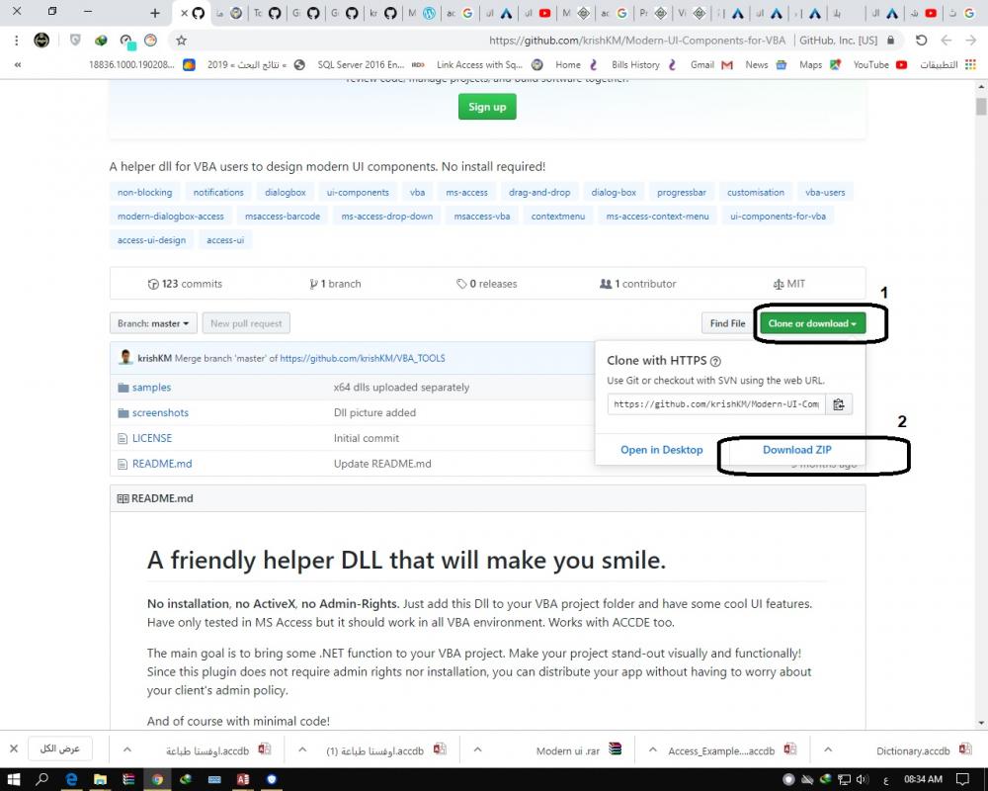Open the Bills History bookmark
Viewport: 988px width, 791px height.
pyautogui.click(x=643, y=64)
